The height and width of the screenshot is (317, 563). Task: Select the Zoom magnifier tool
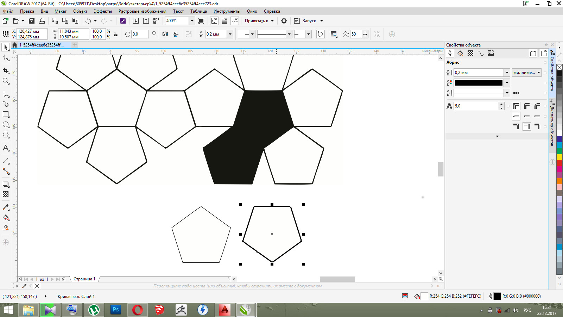point(6,81)
